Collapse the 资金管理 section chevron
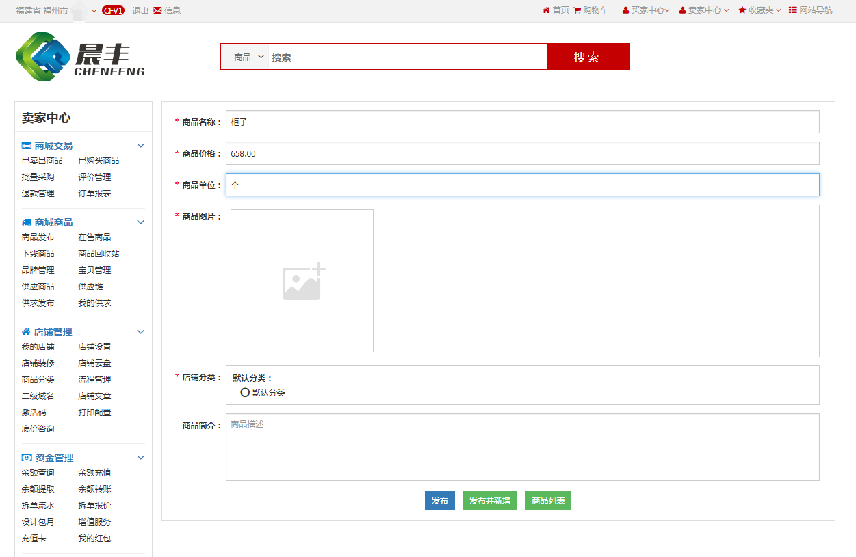 point(141,458)
